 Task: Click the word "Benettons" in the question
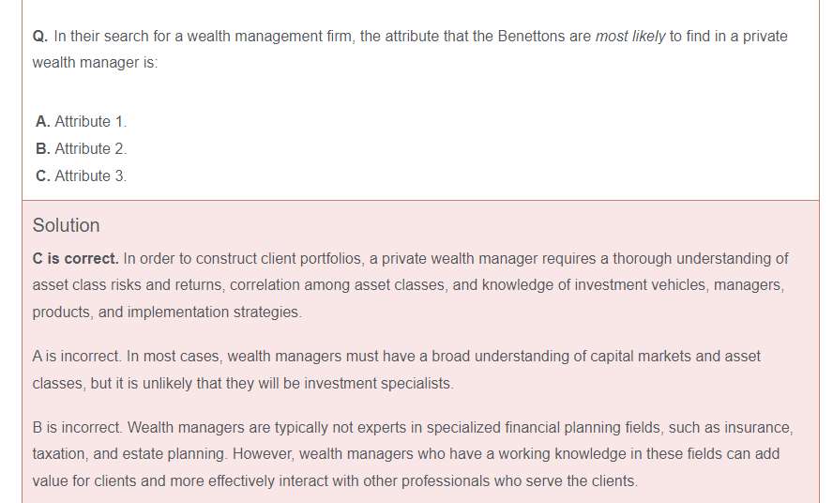tap(531, 37)
